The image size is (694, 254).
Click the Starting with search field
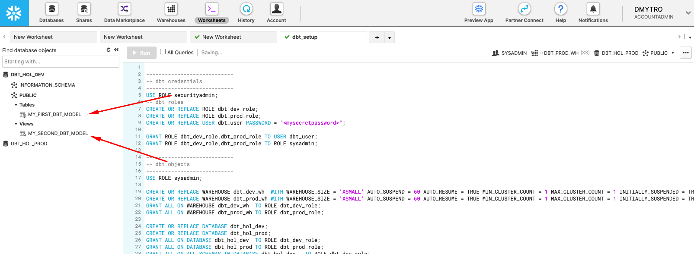coord(61,62)
